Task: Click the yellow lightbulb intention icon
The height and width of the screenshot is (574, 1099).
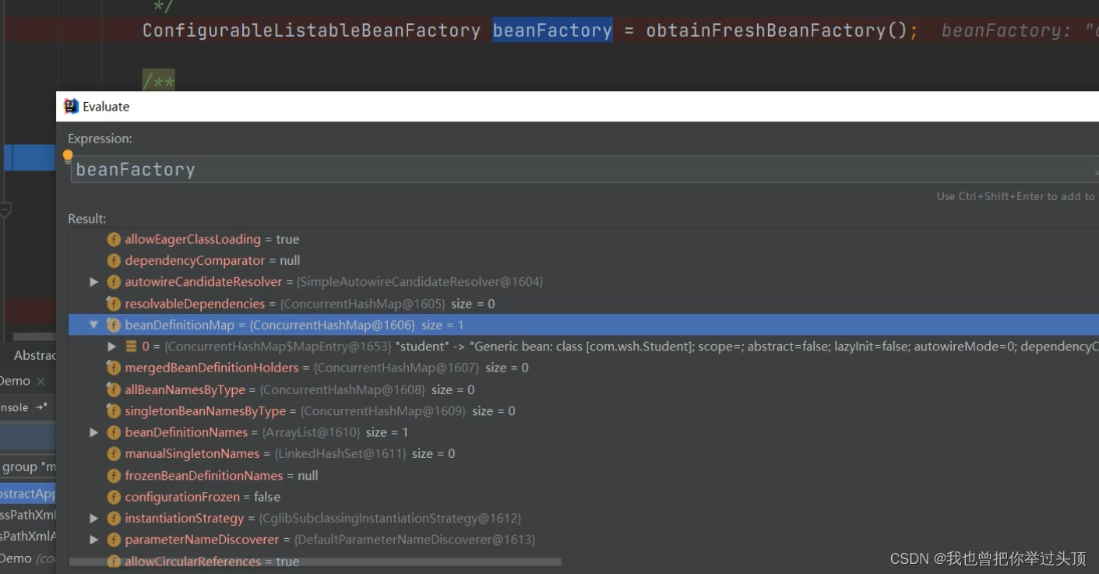Action: (x=68, y=156)
